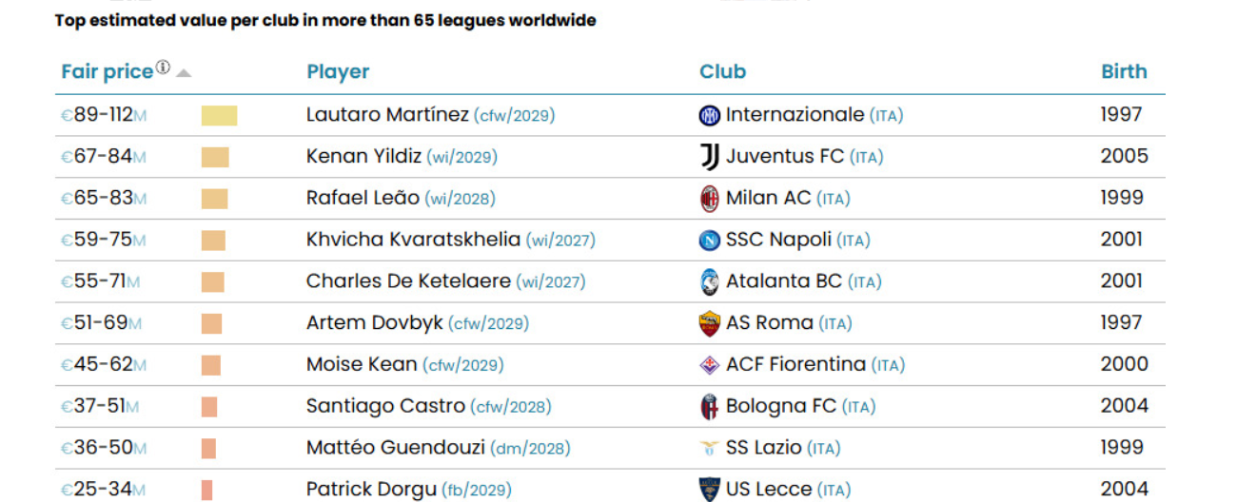1237x502 pixels.
Task: Open Khvicha Kvaratskhelia player link
Action: point(413,240)
